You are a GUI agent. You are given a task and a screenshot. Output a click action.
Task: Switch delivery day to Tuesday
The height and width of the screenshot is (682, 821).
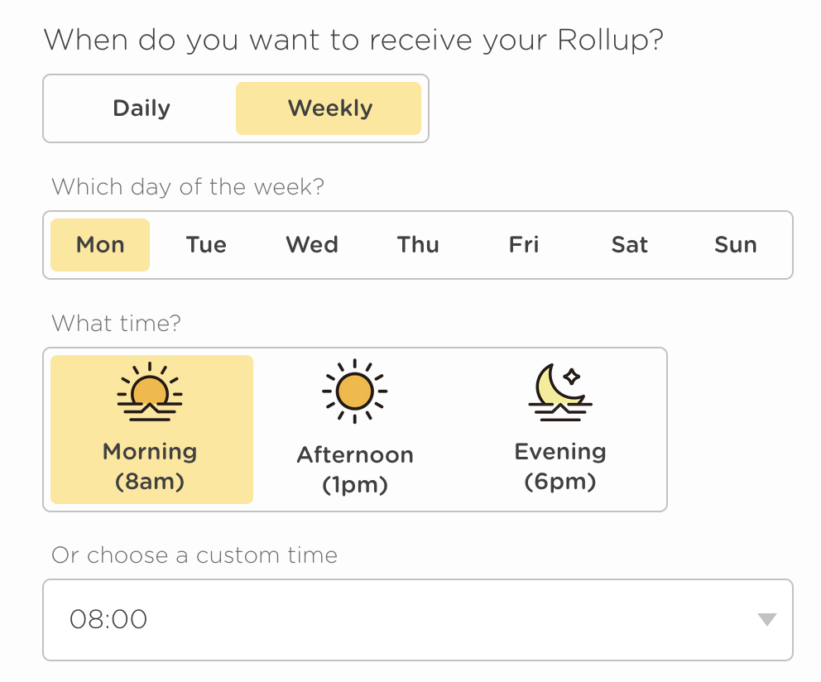coord(205,245)
